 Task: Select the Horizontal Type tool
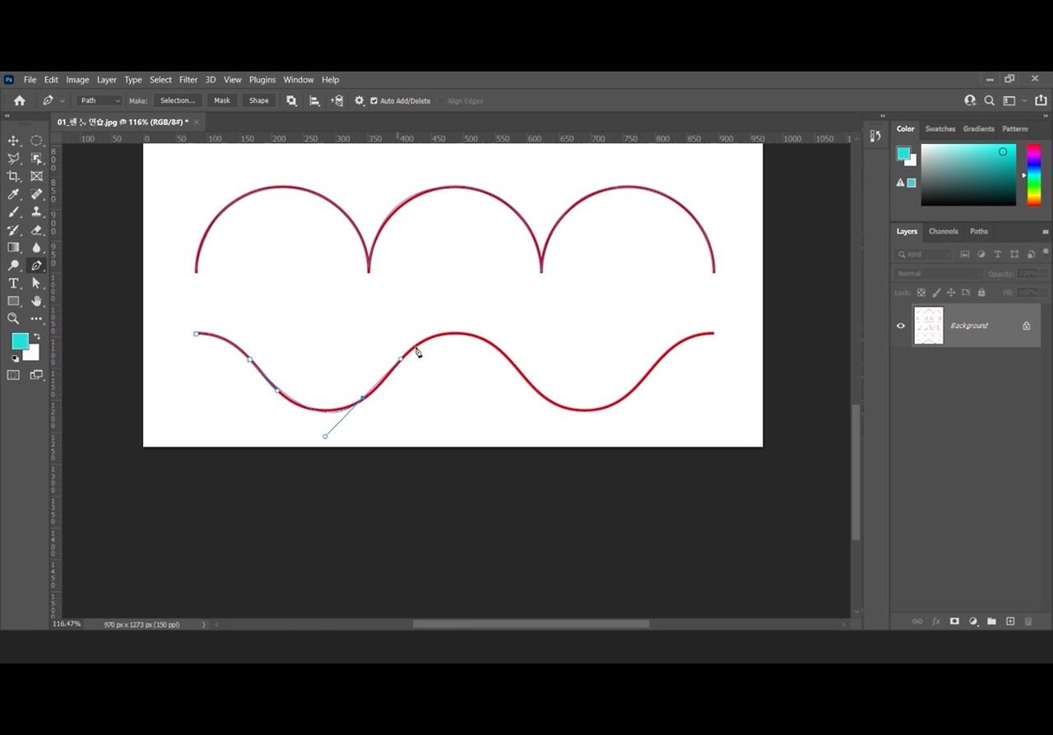click(13, 283)
